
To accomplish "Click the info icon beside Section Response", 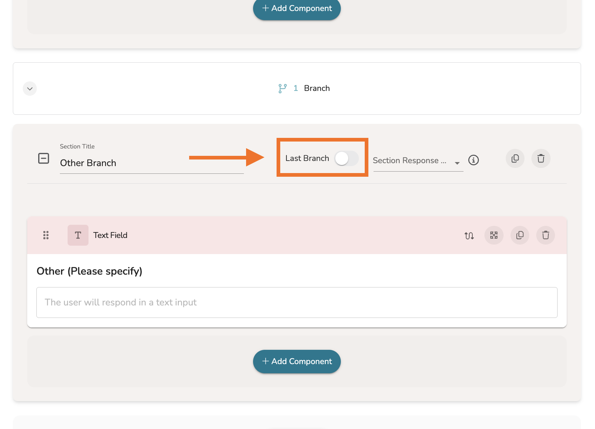I will [473, 160].
